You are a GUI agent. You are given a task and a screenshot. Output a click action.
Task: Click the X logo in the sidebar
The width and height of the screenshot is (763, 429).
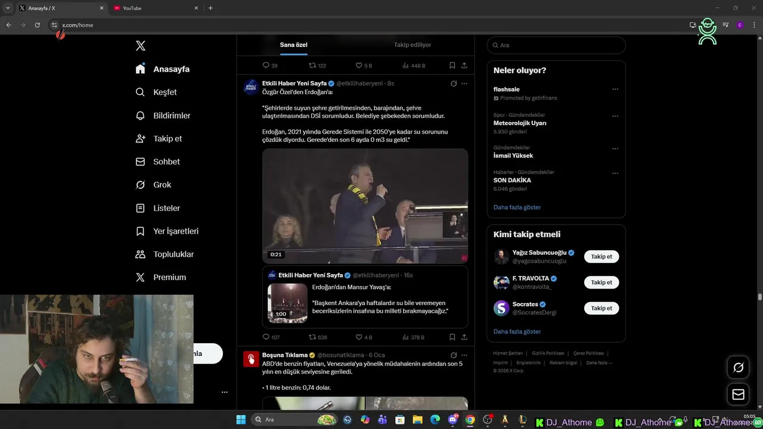[140, 46]
